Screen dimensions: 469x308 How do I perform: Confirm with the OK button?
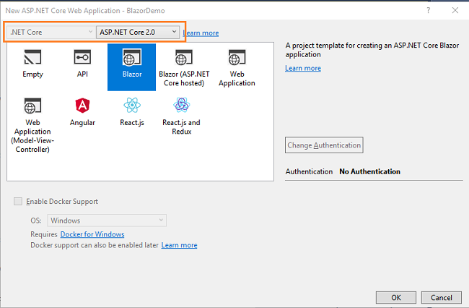pyautogui.click(x=396, y=297)
